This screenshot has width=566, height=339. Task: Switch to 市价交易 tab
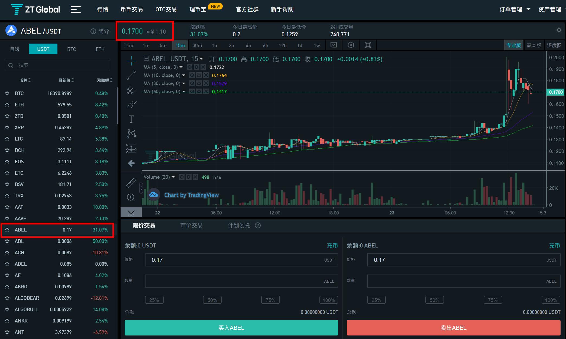(191, 225)
